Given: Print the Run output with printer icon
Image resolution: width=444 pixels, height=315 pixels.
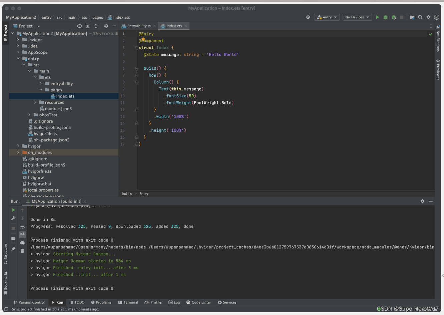Looking at the screenshot, I should [22, 243].
